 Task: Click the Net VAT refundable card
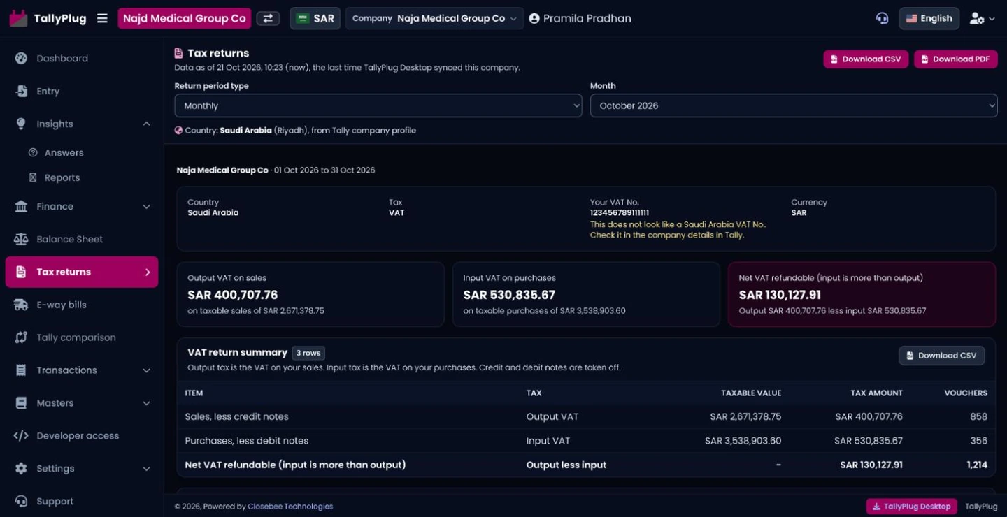pos(862,294)
